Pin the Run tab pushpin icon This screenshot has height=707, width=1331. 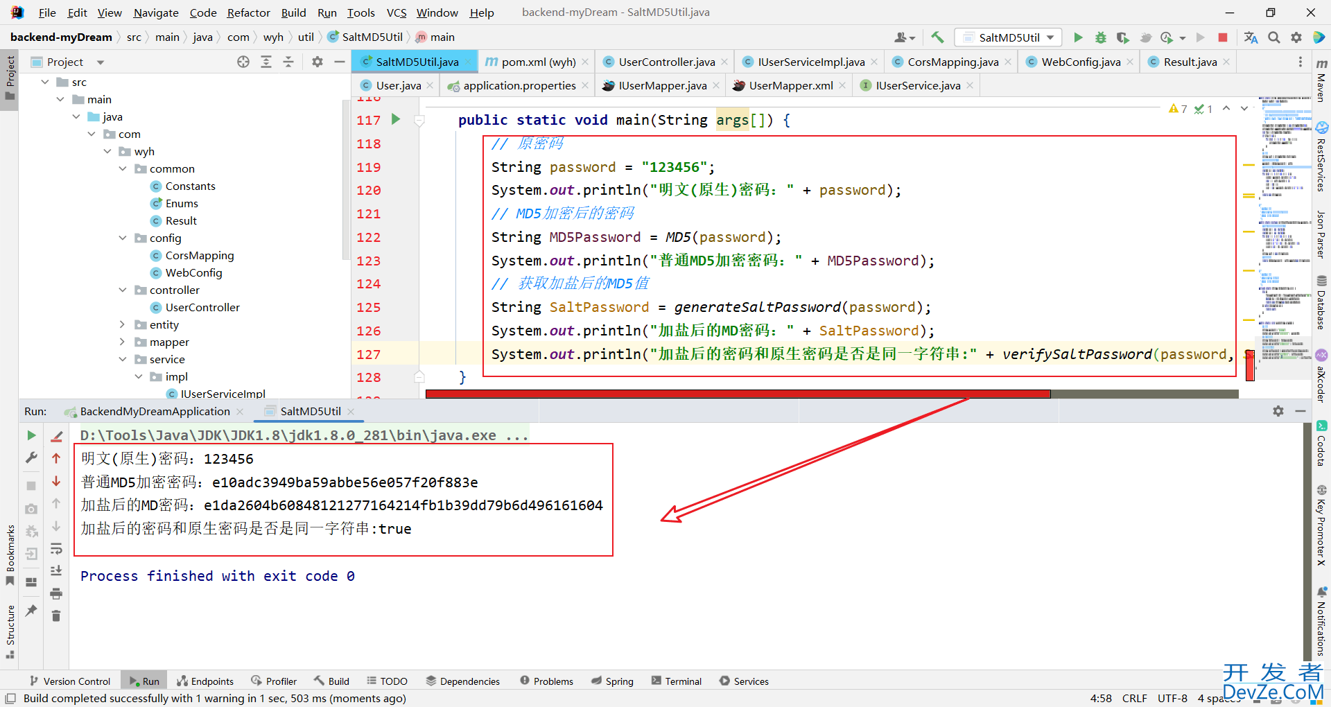pyautogui.click(x=31, y=610)
